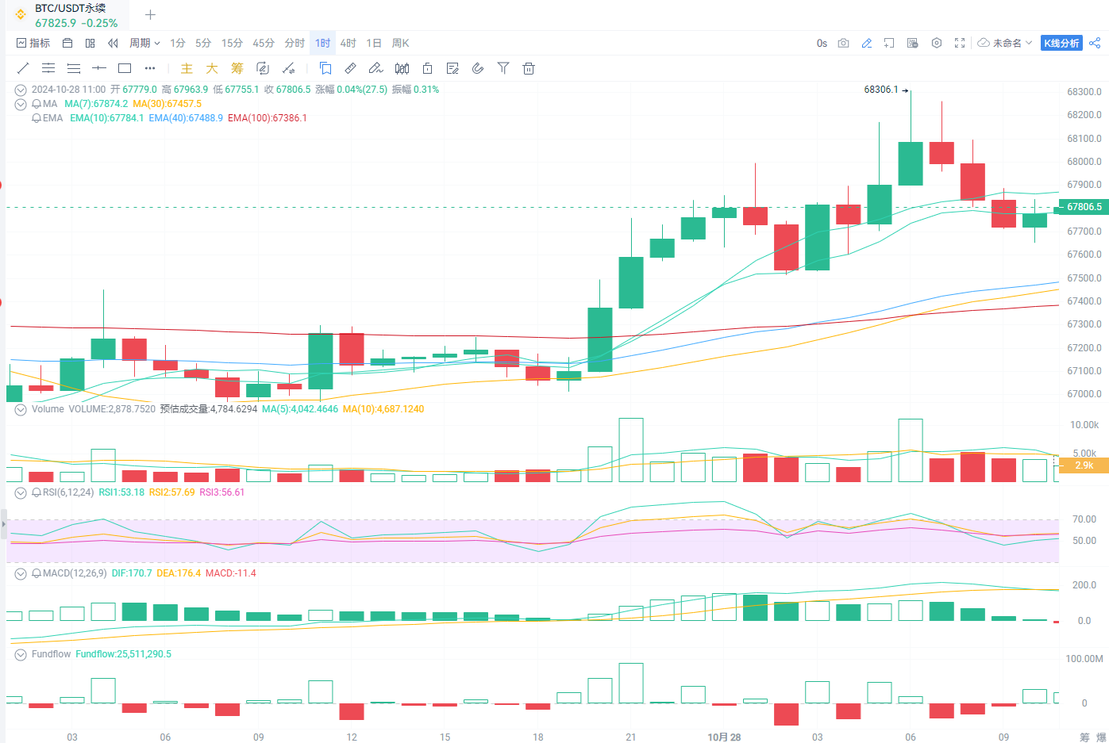Click the 爆 button at bottom right

click(x=1101, y=737)
